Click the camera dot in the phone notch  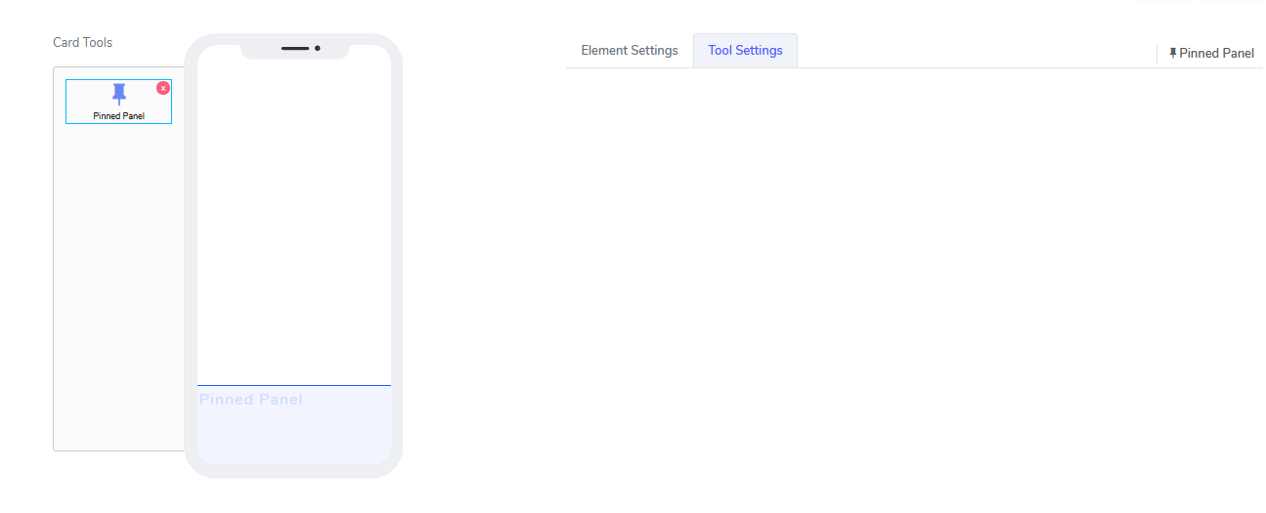pos(318,48)
